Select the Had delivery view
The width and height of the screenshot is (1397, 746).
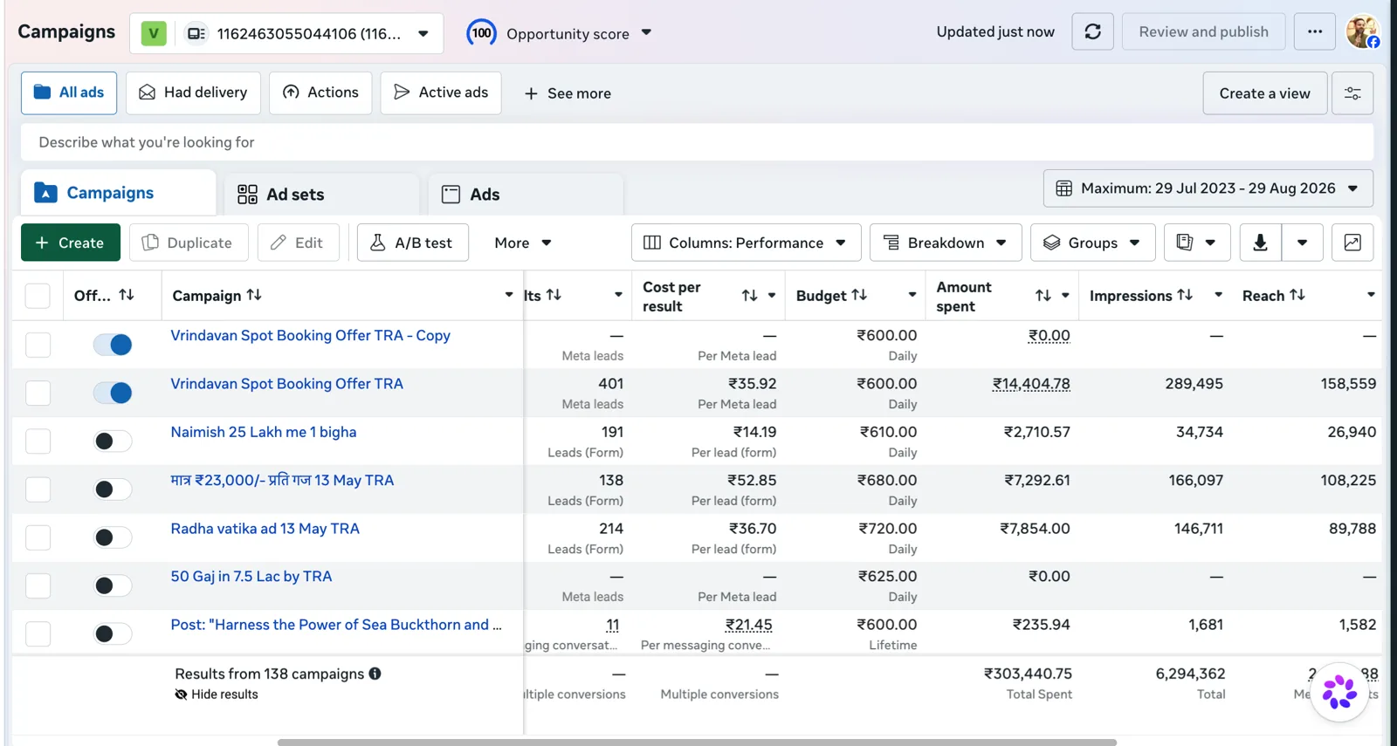click(x=193, y=92)
